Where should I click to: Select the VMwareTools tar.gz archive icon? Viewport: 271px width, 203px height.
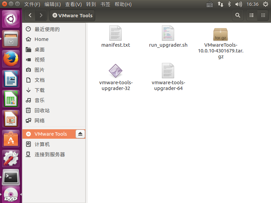221,35
